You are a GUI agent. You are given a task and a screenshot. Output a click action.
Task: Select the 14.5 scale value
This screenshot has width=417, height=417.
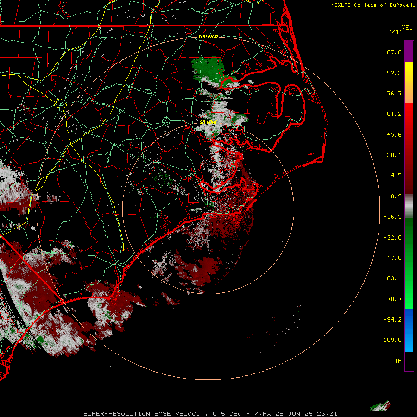pyautogui.click(x=394, y=176)
